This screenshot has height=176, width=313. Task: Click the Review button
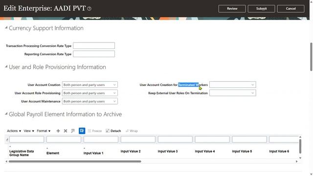[x=232, y=9]
